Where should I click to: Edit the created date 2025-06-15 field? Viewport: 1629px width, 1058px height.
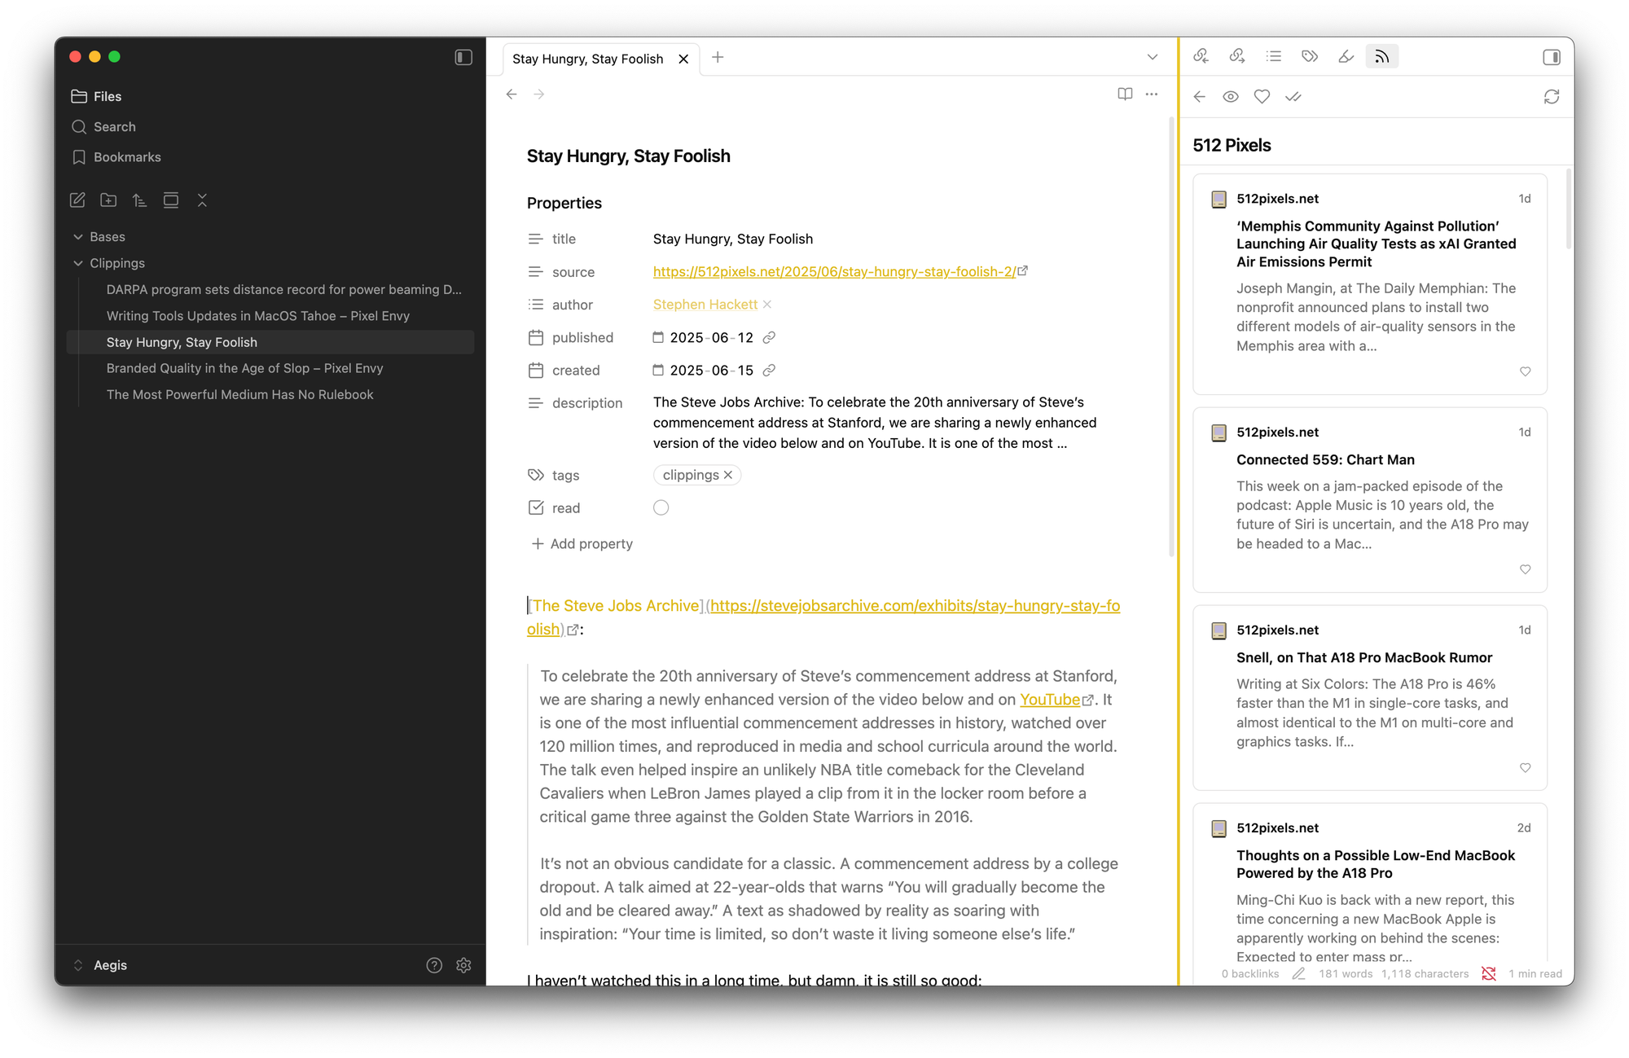click(x=711, y=370)
